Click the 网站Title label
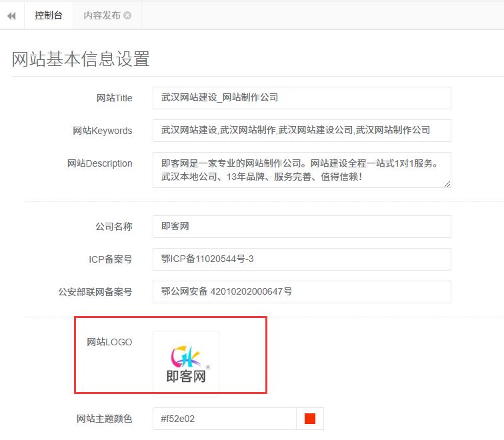Screen dimensions: 504x440 (x=115, y=99)
